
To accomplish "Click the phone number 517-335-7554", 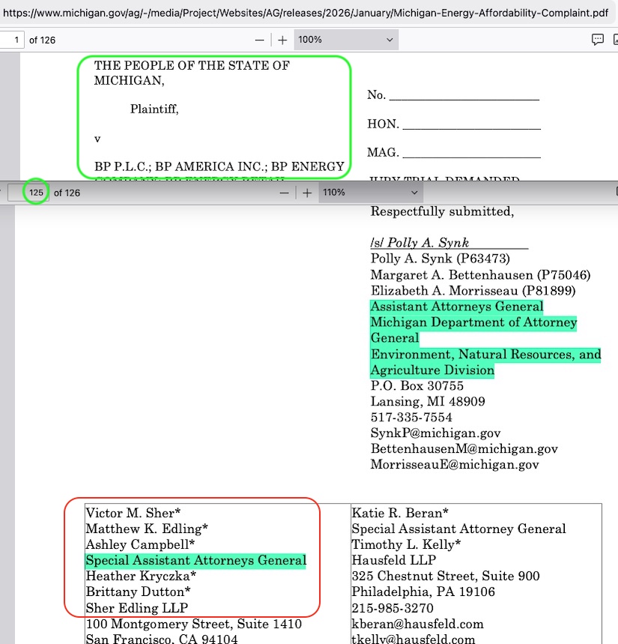I will [411, 418].
